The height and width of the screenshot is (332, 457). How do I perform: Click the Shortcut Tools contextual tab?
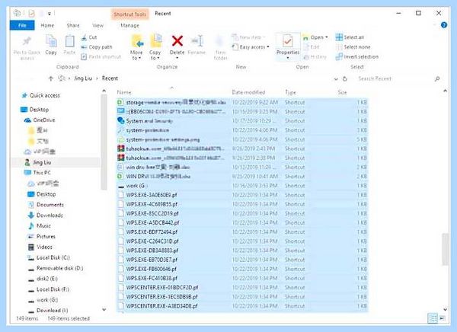click(x=129, y=14)
